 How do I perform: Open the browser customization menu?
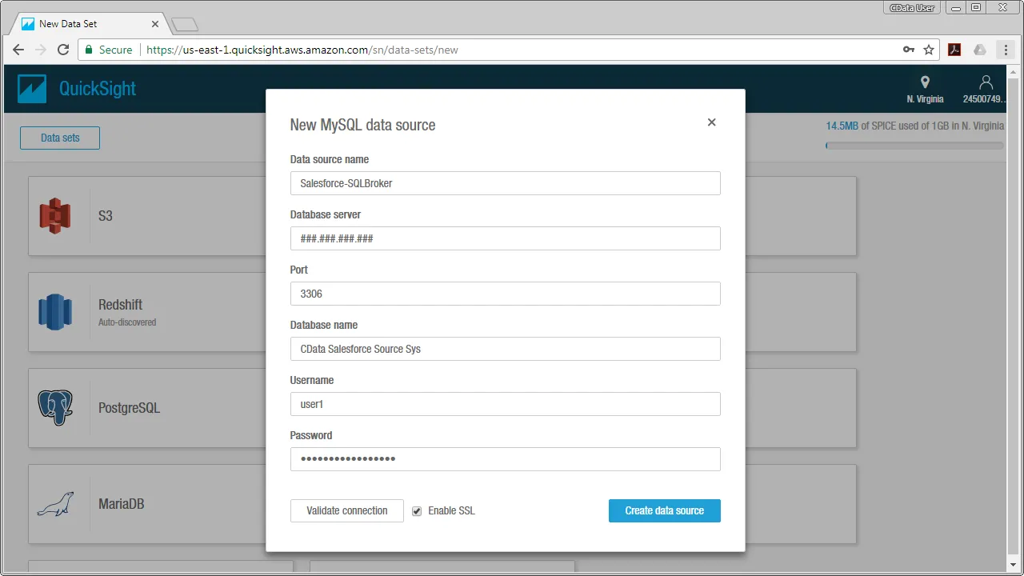click(1005, 50)
